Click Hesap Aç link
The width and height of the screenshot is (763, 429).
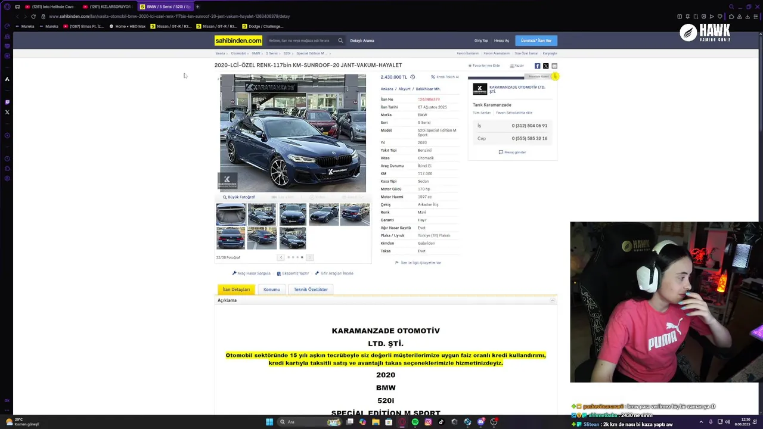point(501,41)
